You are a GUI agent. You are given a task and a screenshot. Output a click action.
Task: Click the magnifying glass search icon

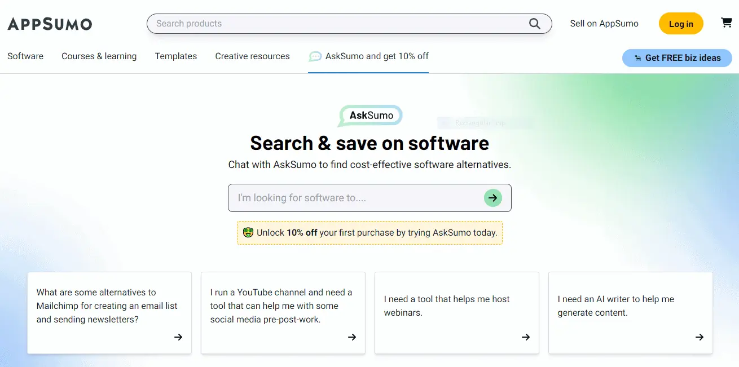tap(534, 24)
